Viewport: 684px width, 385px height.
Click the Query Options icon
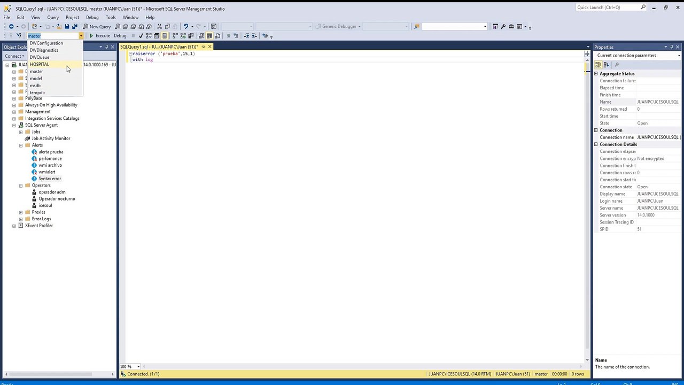[157, 36]
